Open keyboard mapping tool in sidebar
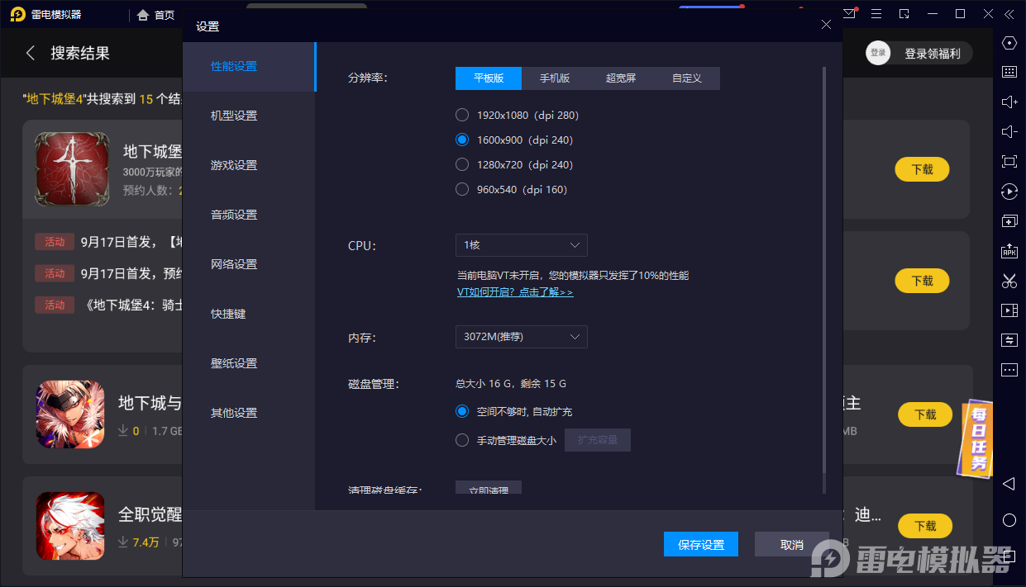 pos(1009,72)
